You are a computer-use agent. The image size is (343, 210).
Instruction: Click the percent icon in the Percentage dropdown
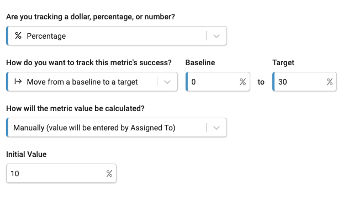[x=18, y=35]
